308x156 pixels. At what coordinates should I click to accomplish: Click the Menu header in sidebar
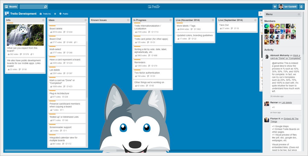pyautogui.click(x=283, y=14)
